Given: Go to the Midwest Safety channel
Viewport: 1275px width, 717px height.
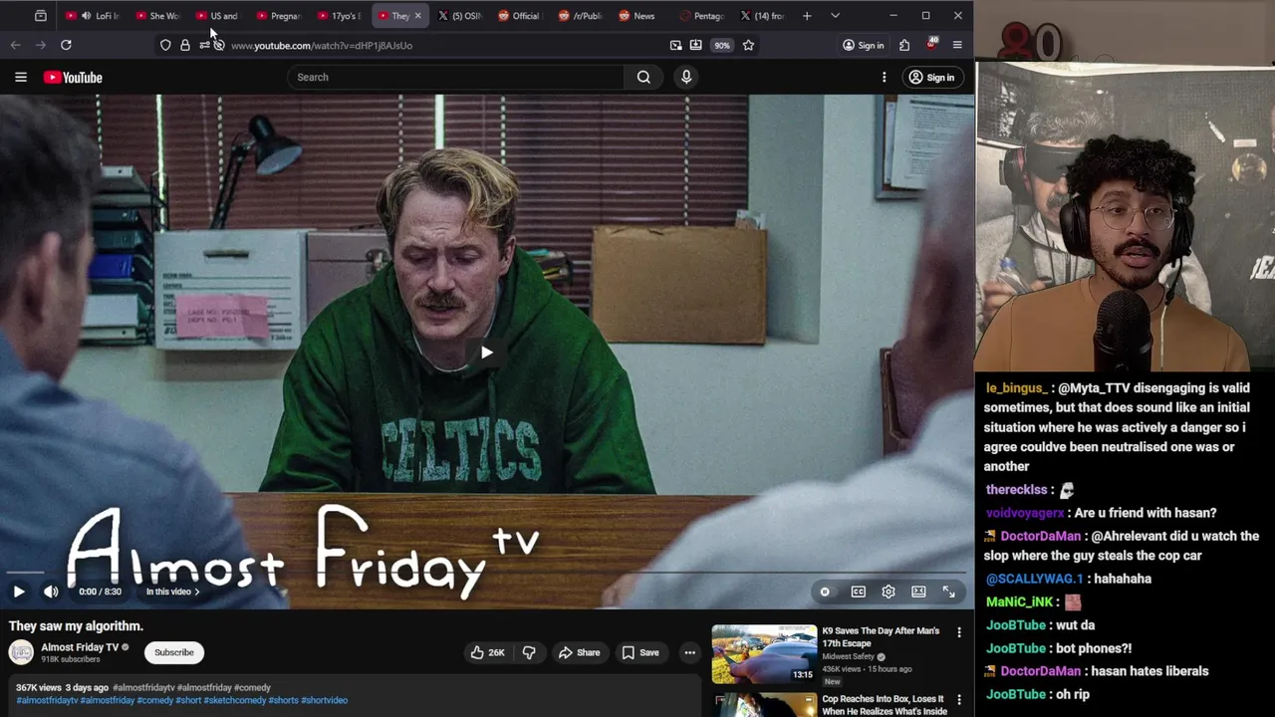Looking at the screenshot, I should click(848, 656).
